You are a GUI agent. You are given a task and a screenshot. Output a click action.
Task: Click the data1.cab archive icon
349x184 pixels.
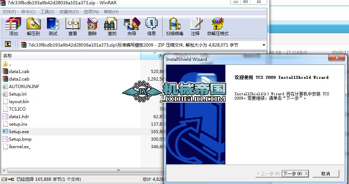pos(5,72)
